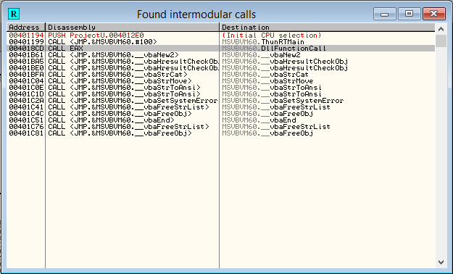453x274 pixels.
Task: Select address 00401C2A row
Action: click(x=26, y=100)
